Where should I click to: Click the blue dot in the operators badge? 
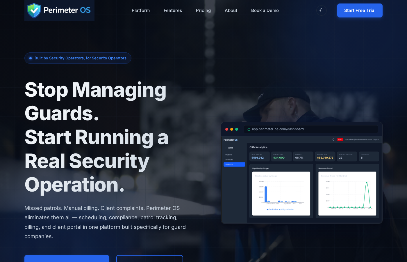tap(31, 58)
